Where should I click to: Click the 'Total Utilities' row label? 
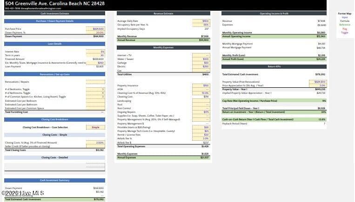(x=125, y=74)
